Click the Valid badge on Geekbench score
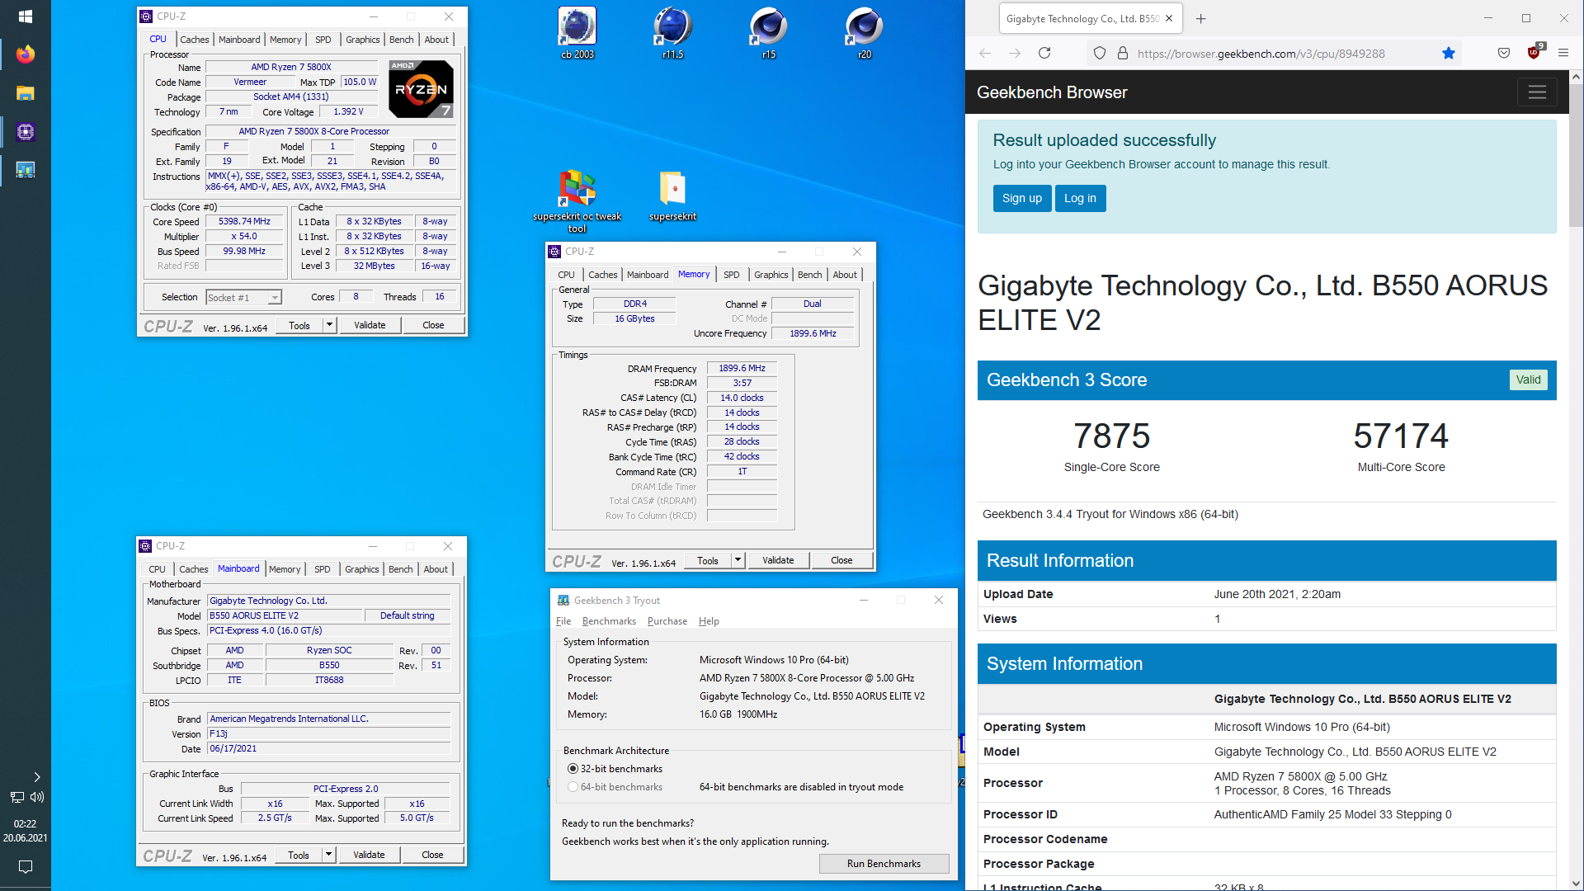The image size is (1584, 891). pyautogui.click(x=1528, y=379)
